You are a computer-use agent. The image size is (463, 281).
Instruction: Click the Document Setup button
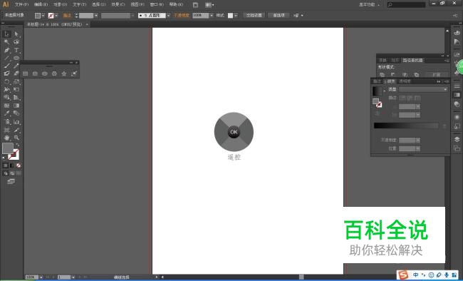(x=254, y=16)
